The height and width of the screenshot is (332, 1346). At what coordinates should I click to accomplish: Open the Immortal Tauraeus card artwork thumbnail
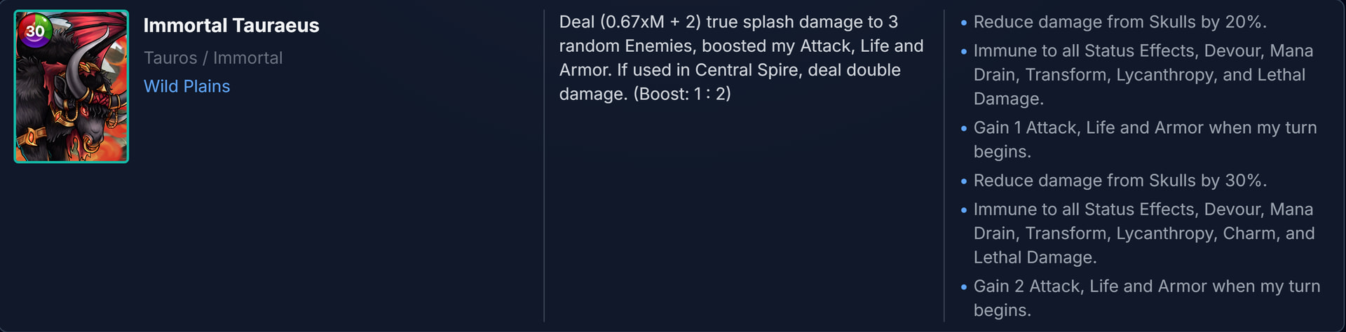[x=72, y=86]
